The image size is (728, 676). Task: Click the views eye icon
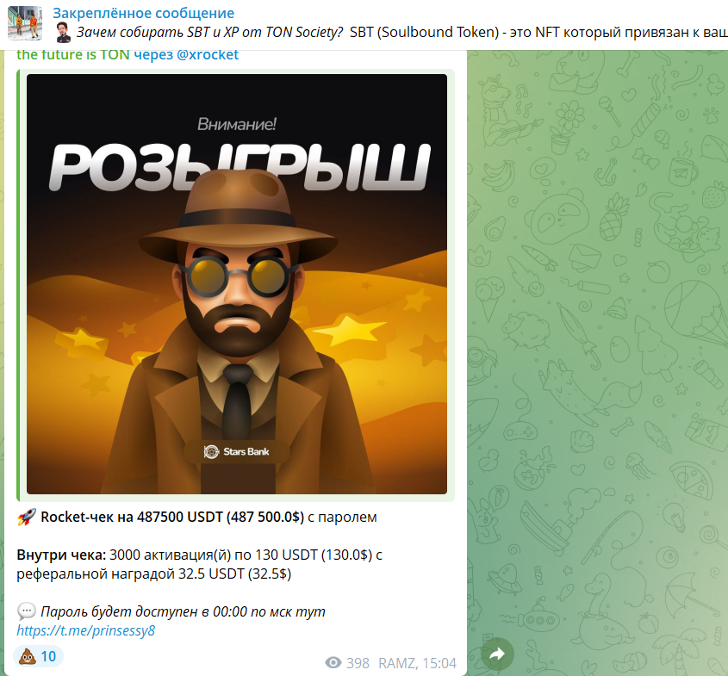pyautogui.click(x=333, y=663)
